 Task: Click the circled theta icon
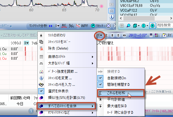[153, 26]
